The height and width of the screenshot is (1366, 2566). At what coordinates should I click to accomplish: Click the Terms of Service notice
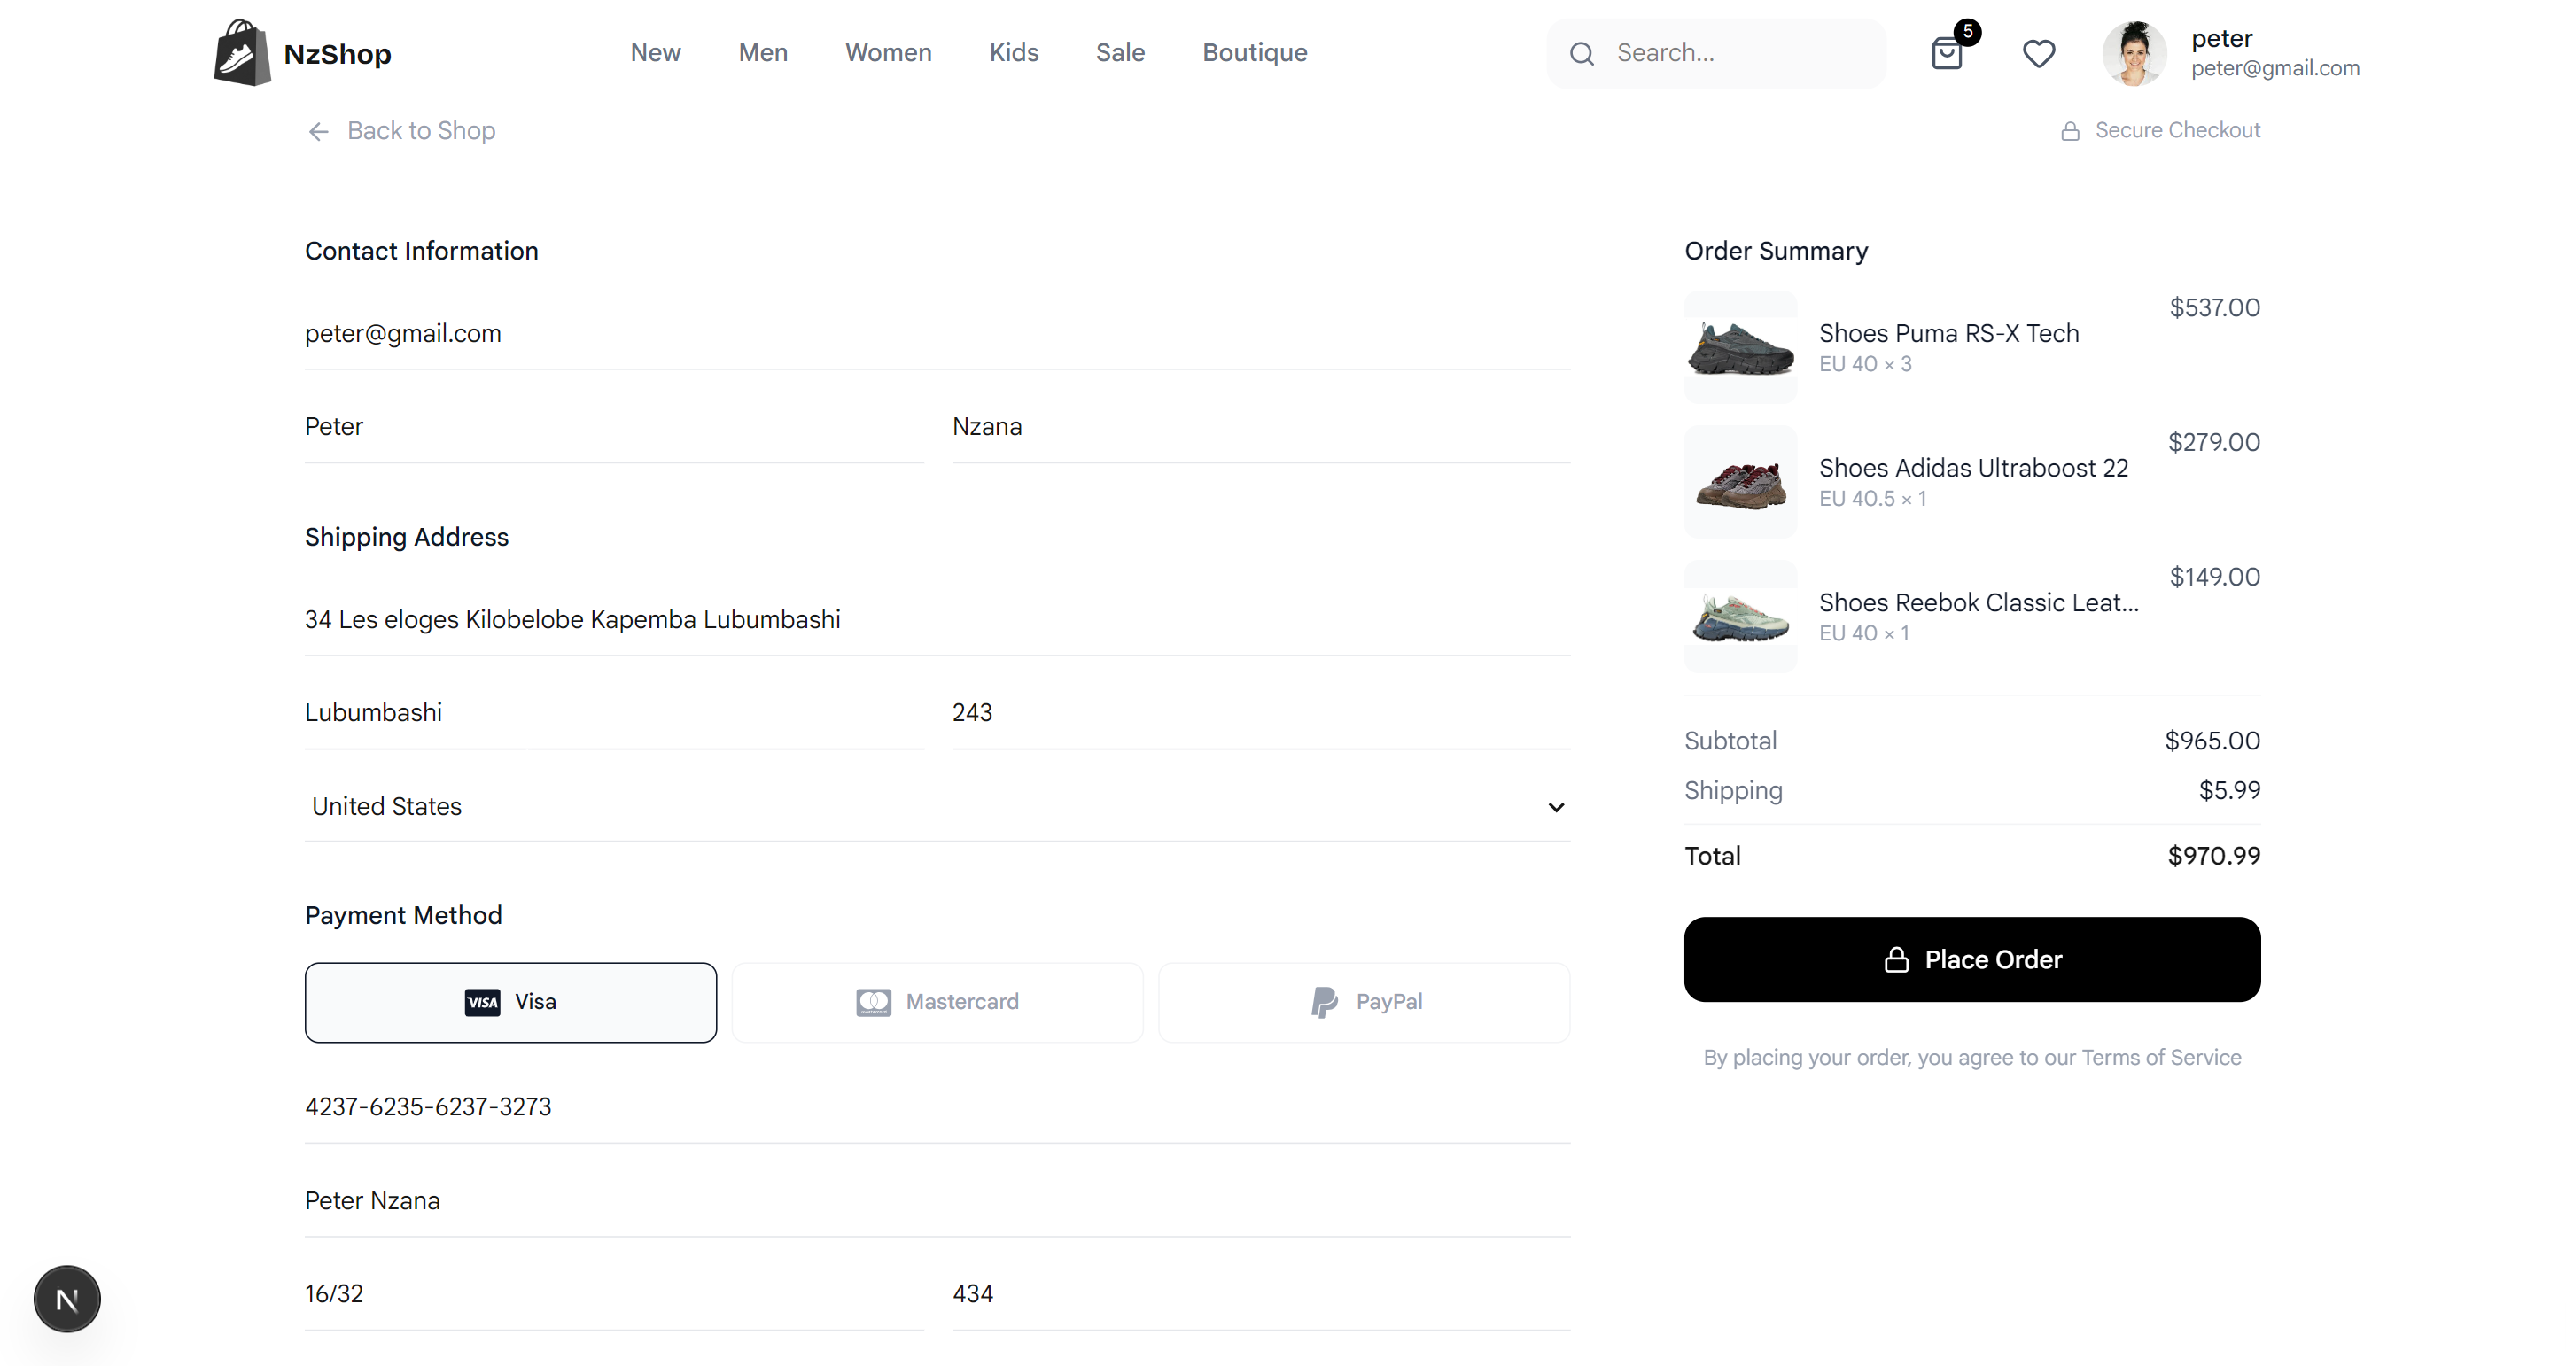click(1971, 1058)
